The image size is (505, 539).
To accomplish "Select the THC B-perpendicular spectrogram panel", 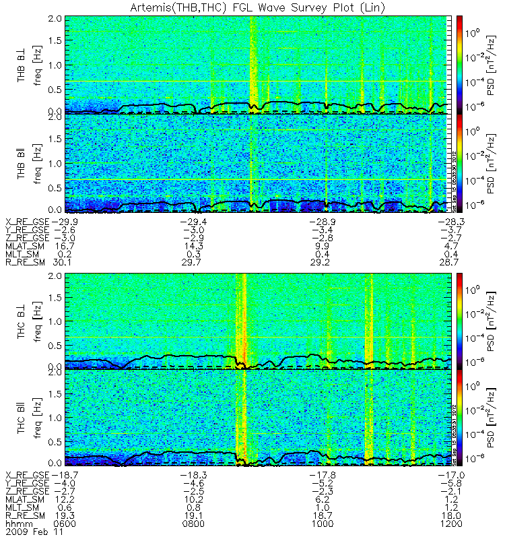I will click(258, 321).
